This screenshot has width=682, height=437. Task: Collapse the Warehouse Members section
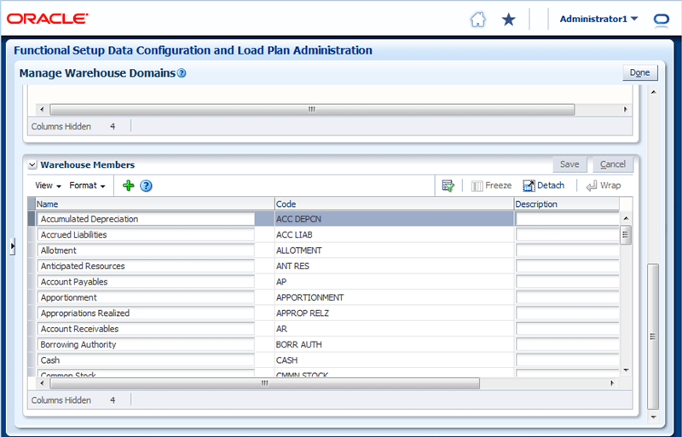pyautogui.click(x=32, y=165)
